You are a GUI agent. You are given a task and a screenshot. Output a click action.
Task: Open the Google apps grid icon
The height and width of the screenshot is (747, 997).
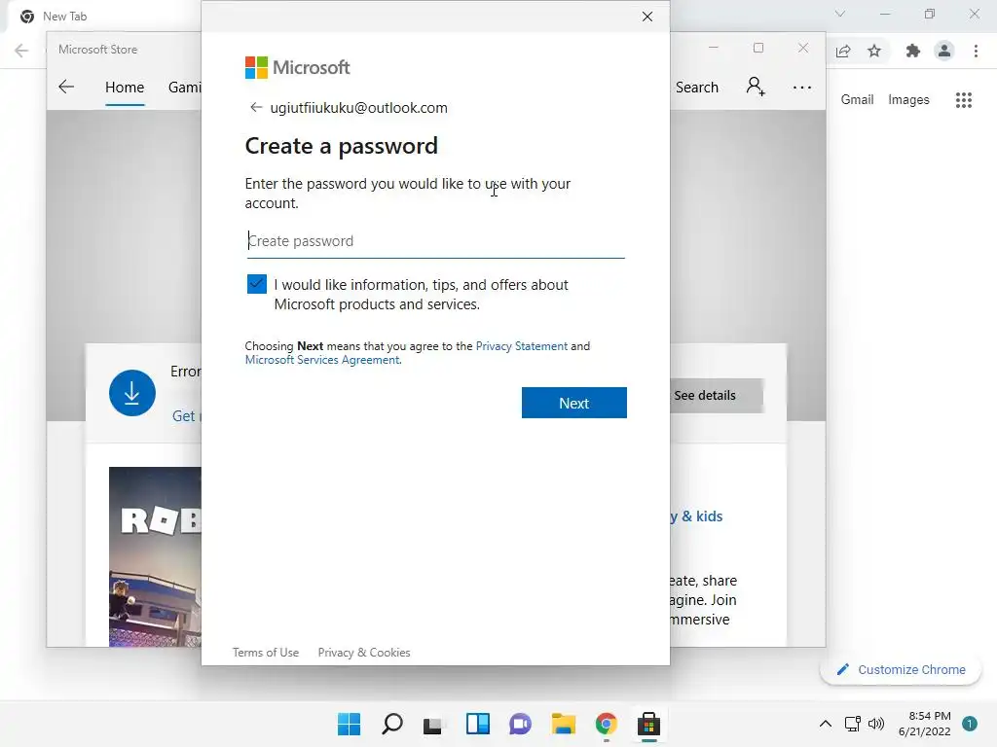963,100
